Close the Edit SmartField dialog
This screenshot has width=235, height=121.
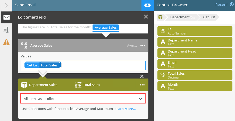pyautogui.click(x=146, y=17)
